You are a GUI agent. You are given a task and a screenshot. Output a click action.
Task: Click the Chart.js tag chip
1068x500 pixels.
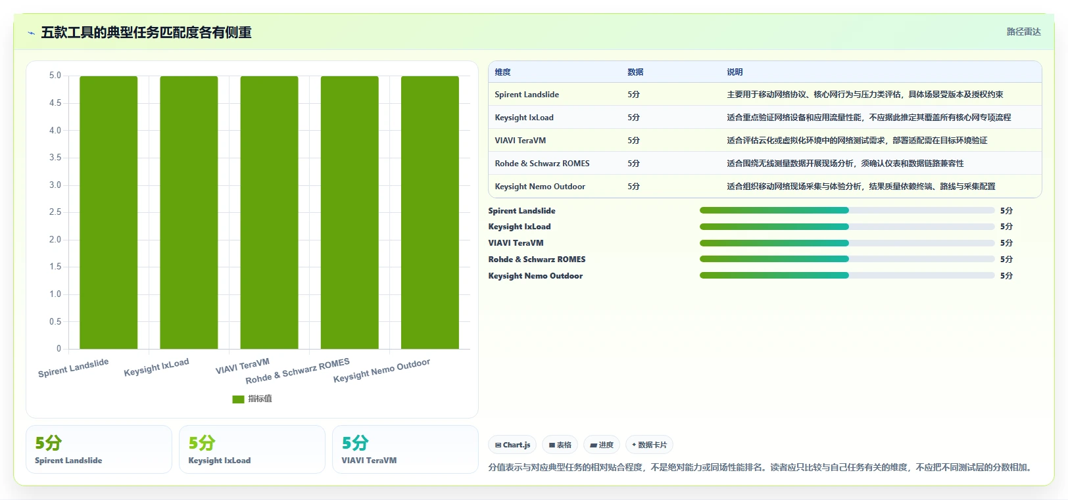[x=513, y=445]
